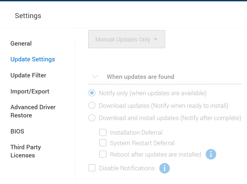Check Reboot after updates are installed
This screenshot has height=184, width=247.
(103, 154)
